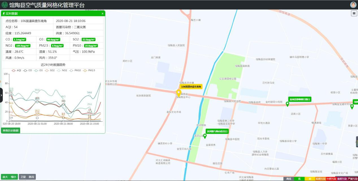Expand the collapsed panel on right edge
Viewport: 358px width, 181px height.
tap(357, 142)
